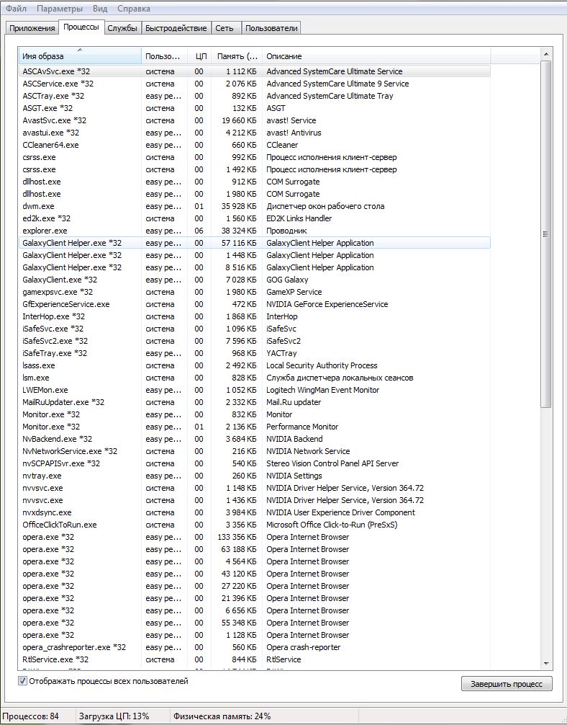Select the NvBackend.exe *32 process
Viewport: 567px width, 725px height.
255,439
